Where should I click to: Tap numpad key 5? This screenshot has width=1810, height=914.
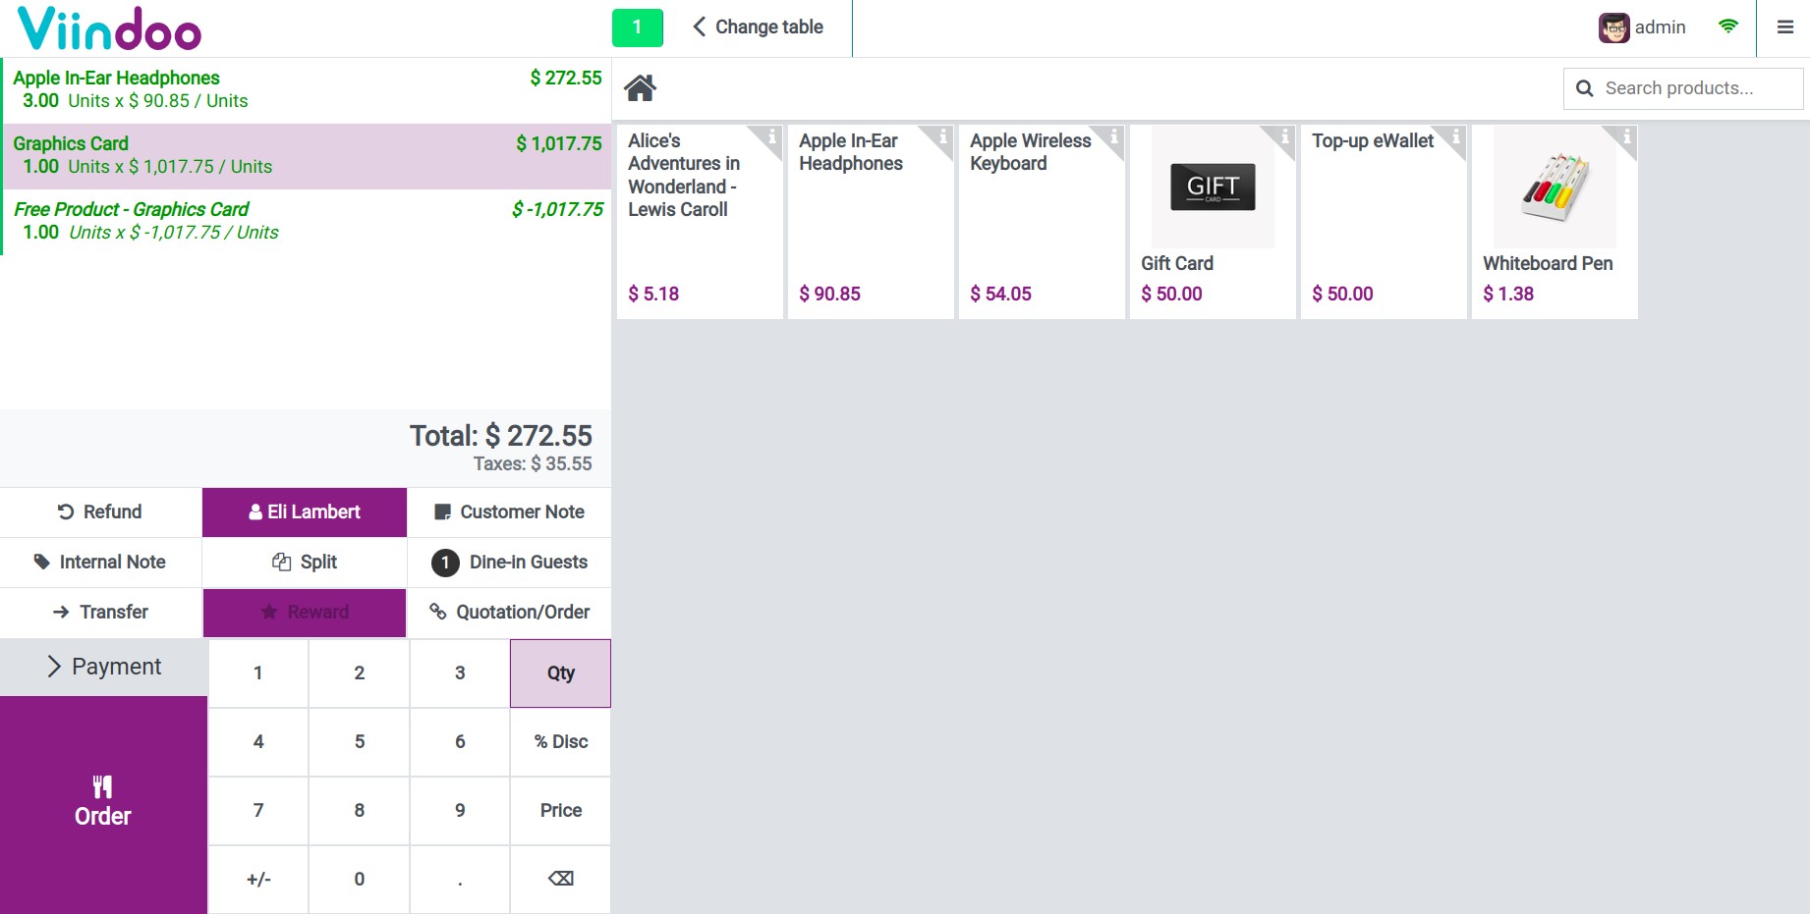(360, 741)
